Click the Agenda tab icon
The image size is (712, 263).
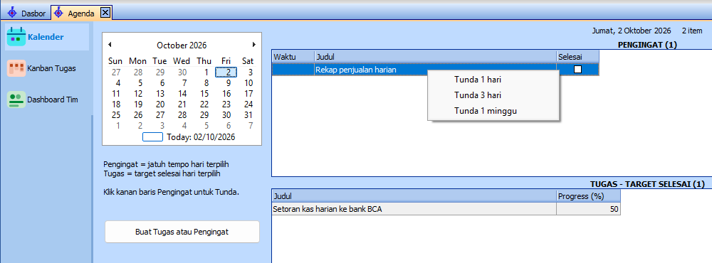point(58,13)
